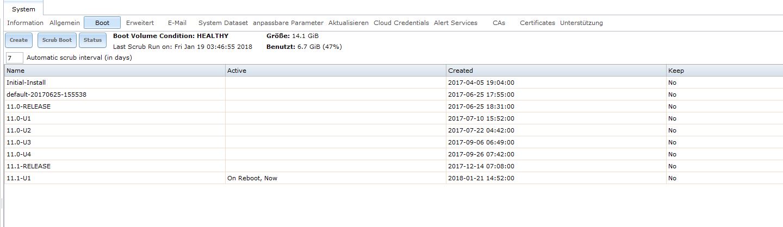Open the Allgemein settings tab

tap(65, 23)
